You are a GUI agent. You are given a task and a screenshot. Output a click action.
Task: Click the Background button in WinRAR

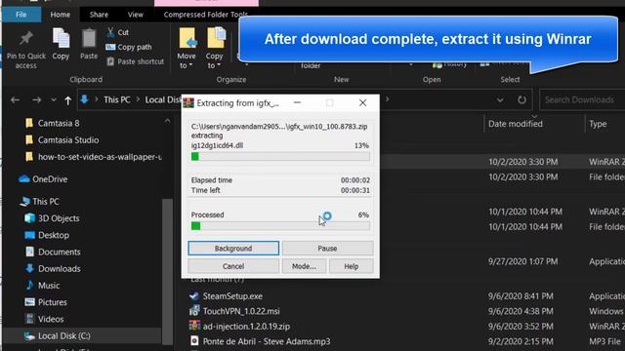(233, 248)
